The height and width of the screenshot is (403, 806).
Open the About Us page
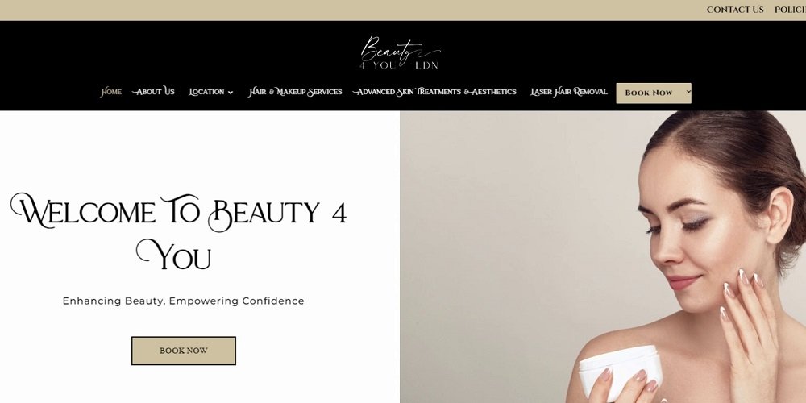[153, 92]
